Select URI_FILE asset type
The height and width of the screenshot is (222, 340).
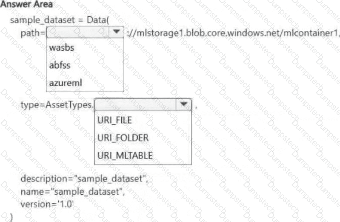click(x=114, y=120)
